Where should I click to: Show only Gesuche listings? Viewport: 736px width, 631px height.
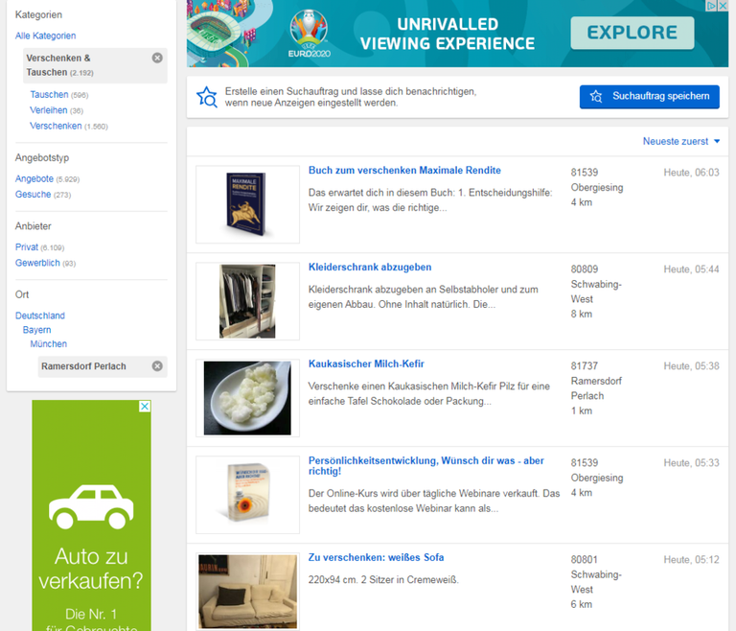[x=33, y=195]
